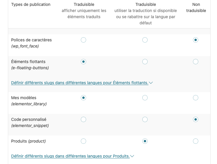Image resolution: width=217 pixels, height=164 pixels.
Task: Open slug definitions link for Éléments flottants
Action: click(79, 83)
